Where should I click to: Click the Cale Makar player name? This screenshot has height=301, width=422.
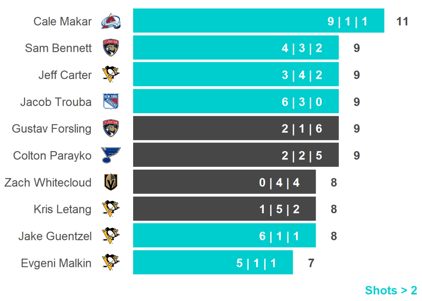pos(63,21)
